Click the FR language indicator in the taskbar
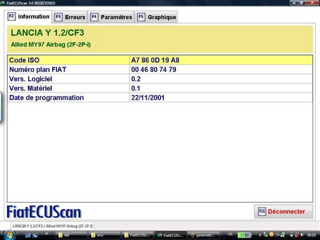 (230, 235)
